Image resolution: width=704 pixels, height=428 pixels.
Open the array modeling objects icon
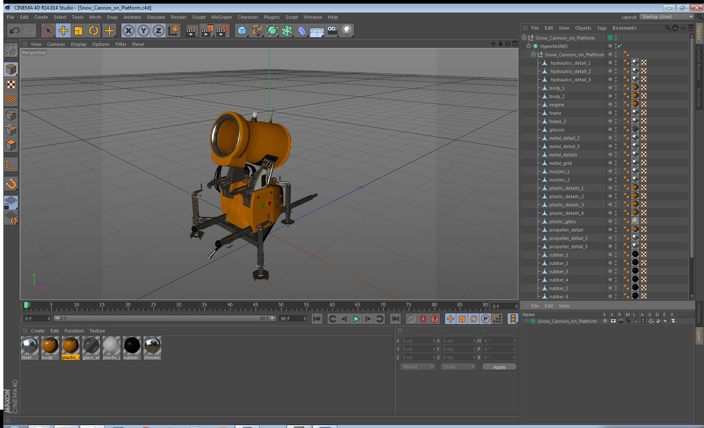click(x=287, y=30)
